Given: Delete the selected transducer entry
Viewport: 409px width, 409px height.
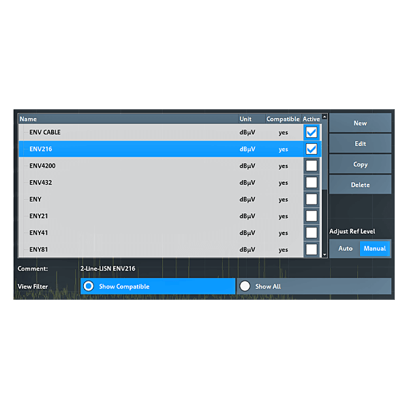Looking at the screenshot, I should point(360,185).
